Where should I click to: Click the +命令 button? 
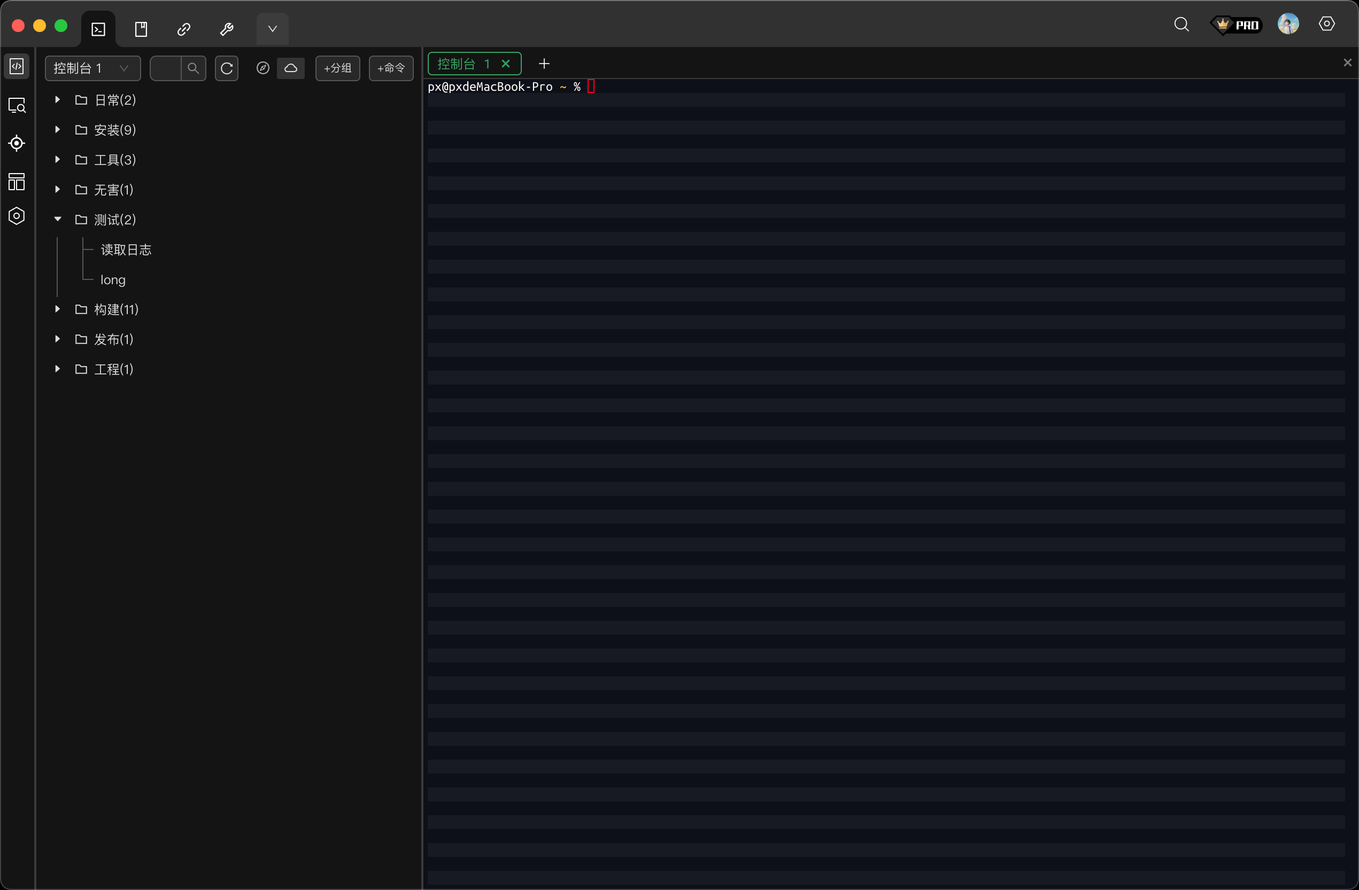[391, 68]
